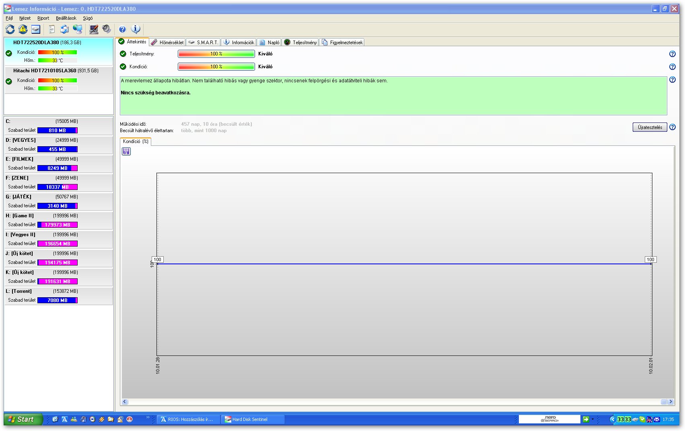Click the text report document icon

(x=51, y=29)
